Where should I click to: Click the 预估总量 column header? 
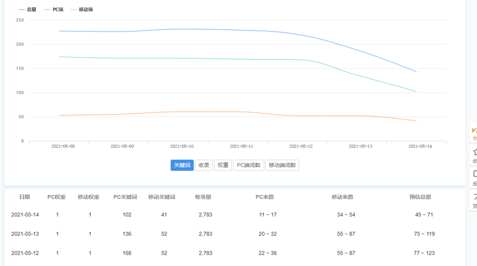420,197
